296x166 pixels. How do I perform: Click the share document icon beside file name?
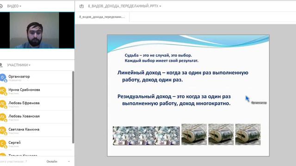tap(81, 6)
